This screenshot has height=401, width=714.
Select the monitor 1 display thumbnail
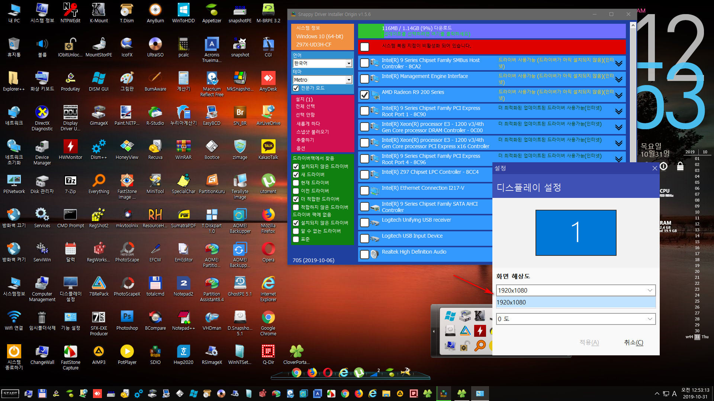(x=576, y=233)
